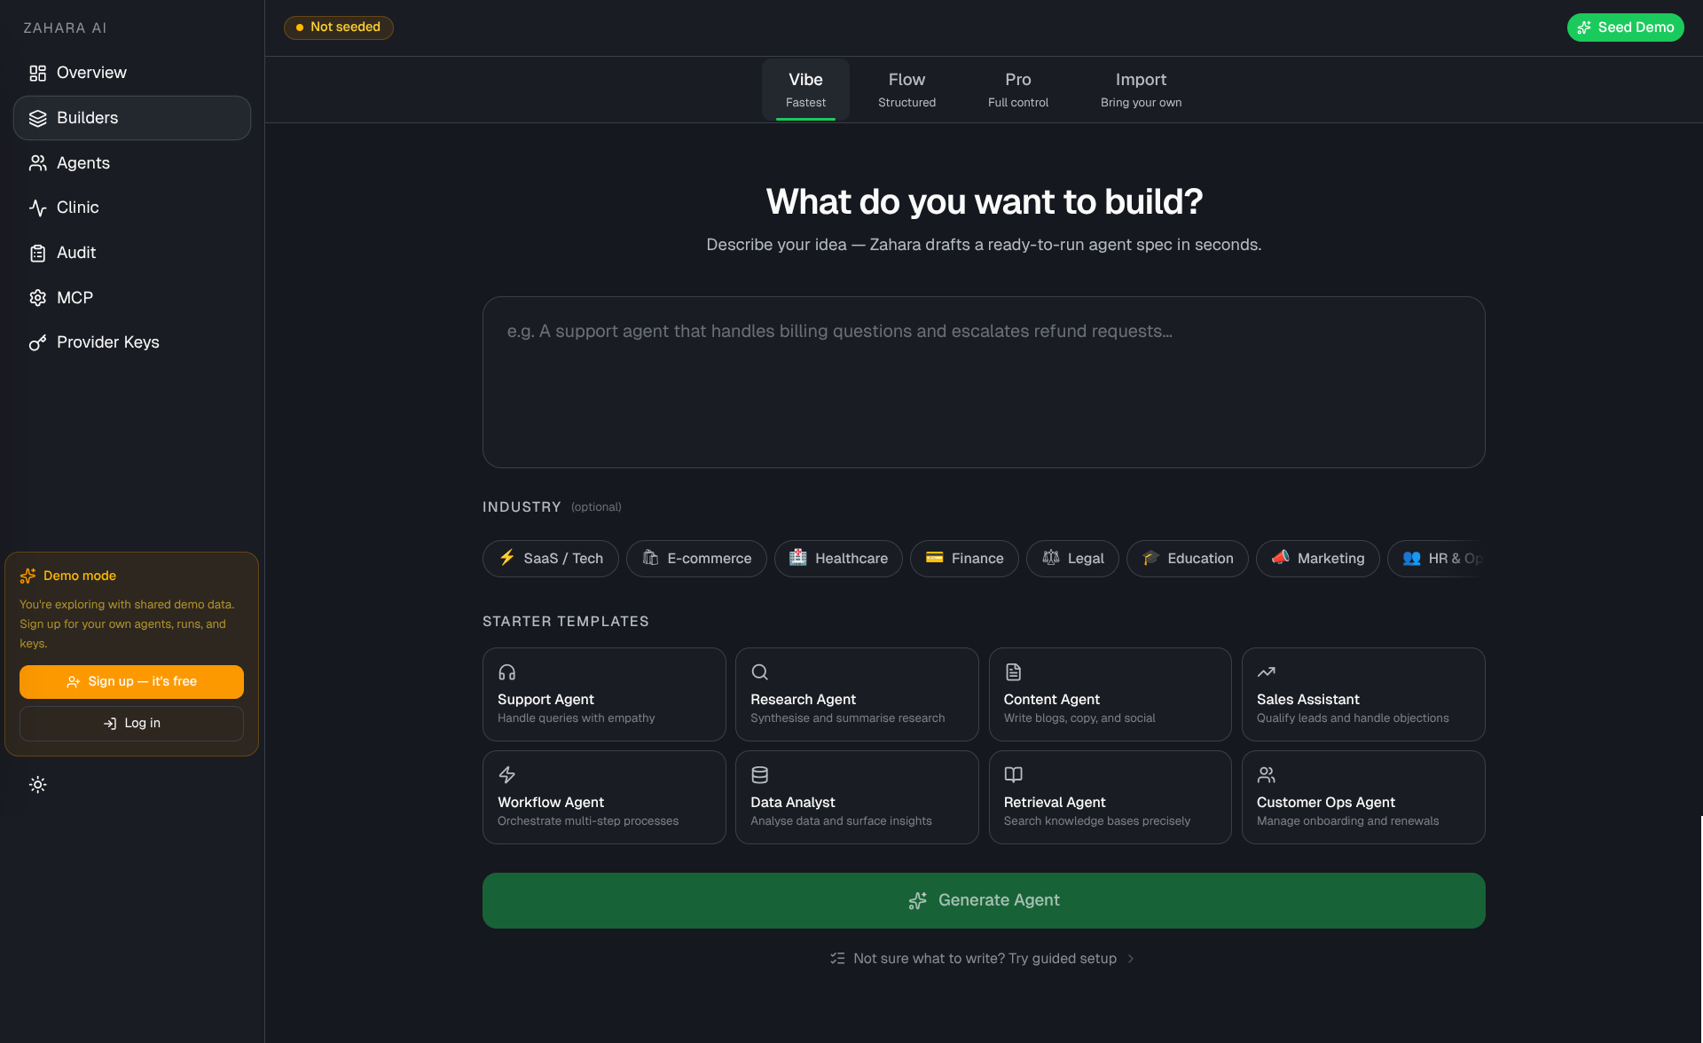
Task: Open the Overview dashboard icon in the sidebar
Action: click(37, 73)
